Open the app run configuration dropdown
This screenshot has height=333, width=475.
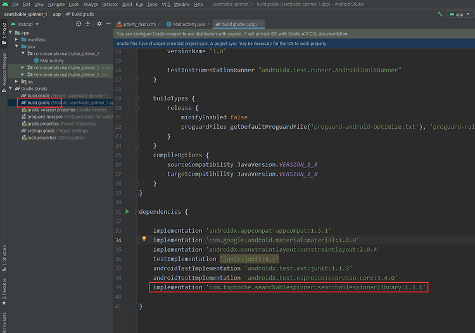(460, 14)
